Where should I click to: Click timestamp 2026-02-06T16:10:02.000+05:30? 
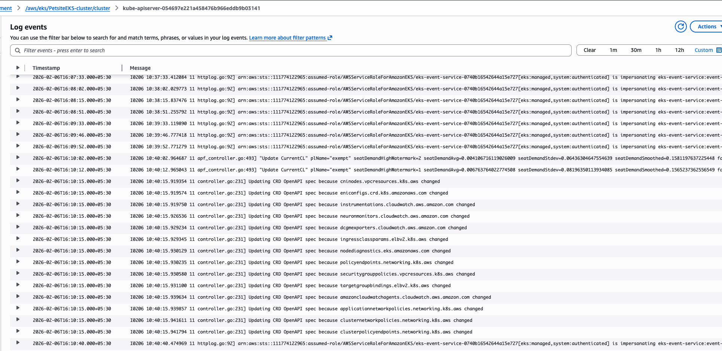[72, 158]
